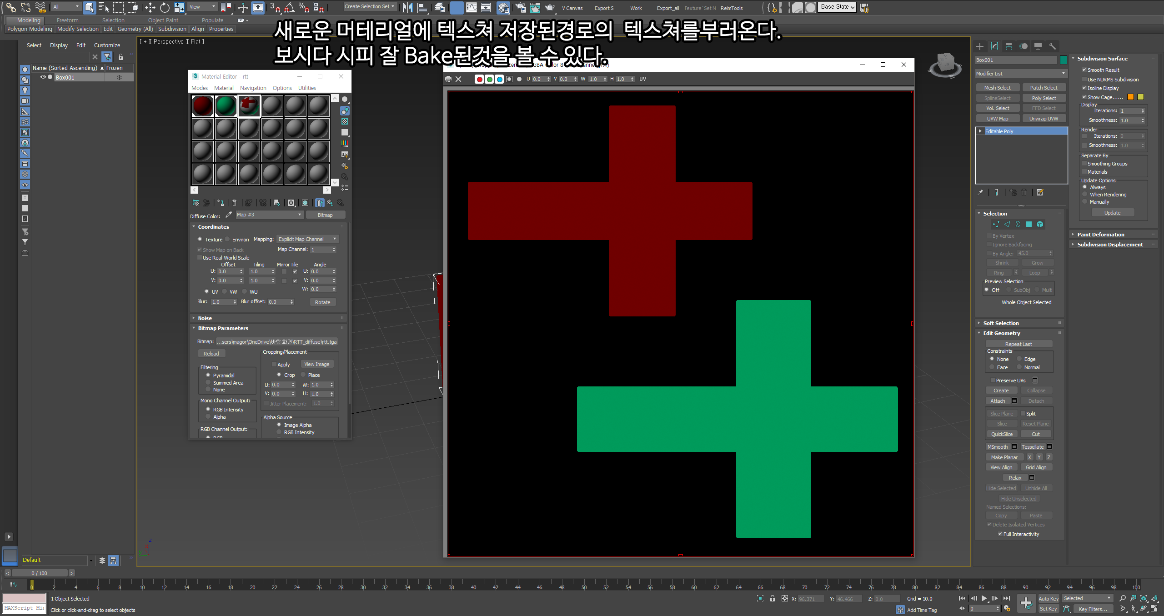Open the Navigation menu in Material Editor

click(x=253, y=88)
